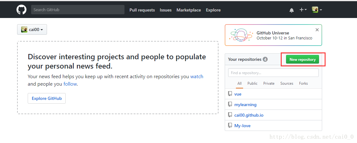Open the cai00 account switcher dropdown
The height and width of the screenshot is (143, 357).
pyautogui.click(x=32, y=30)
